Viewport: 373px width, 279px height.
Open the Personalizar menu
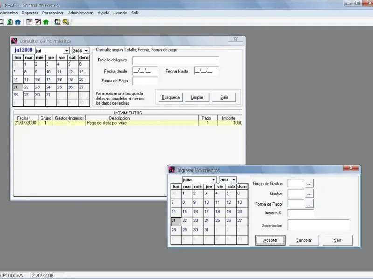coord(53,13)
